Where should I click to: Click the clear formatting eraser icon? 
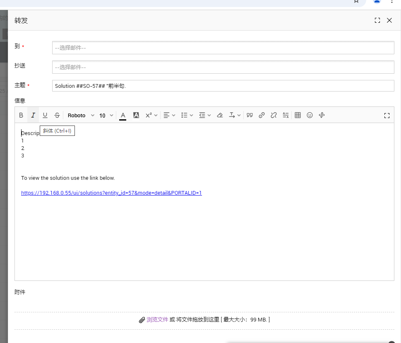pos(220,116)
